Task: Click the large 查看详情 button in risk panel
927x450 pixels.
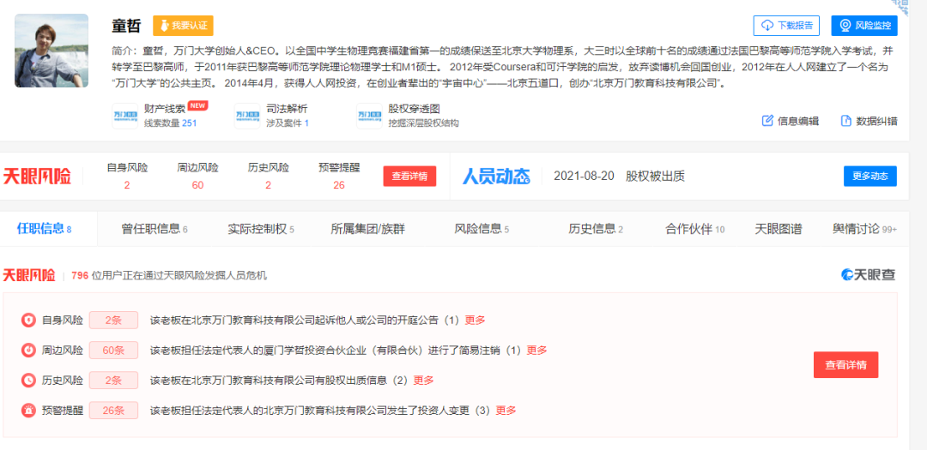Action: tap(846, 365)
